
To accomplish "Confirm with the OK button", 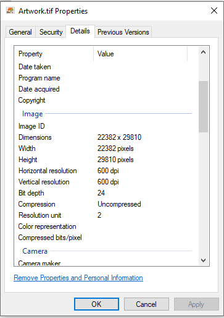I will pyautogui.click(x=96, y=304).
